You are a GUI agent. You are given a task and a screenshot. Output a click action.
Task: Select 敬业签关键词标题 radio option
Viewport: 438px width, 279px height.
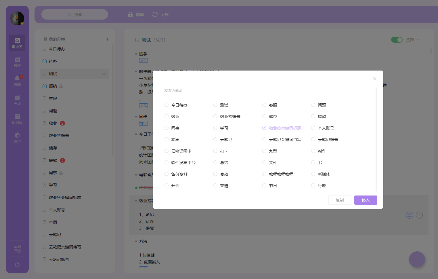[264, 128]
